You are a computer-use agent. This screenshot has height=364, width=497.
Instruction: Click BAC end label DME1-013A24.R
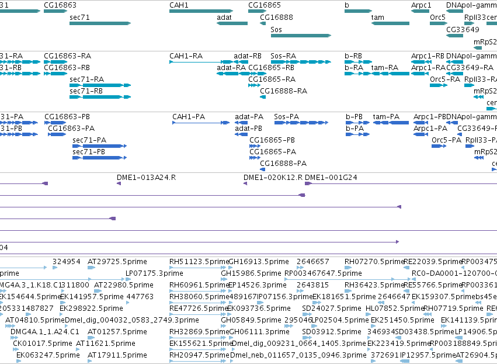(146, 178)
